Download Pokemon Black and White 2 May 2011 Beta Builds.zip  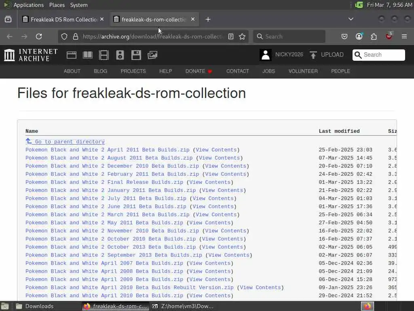coord(104,223)
